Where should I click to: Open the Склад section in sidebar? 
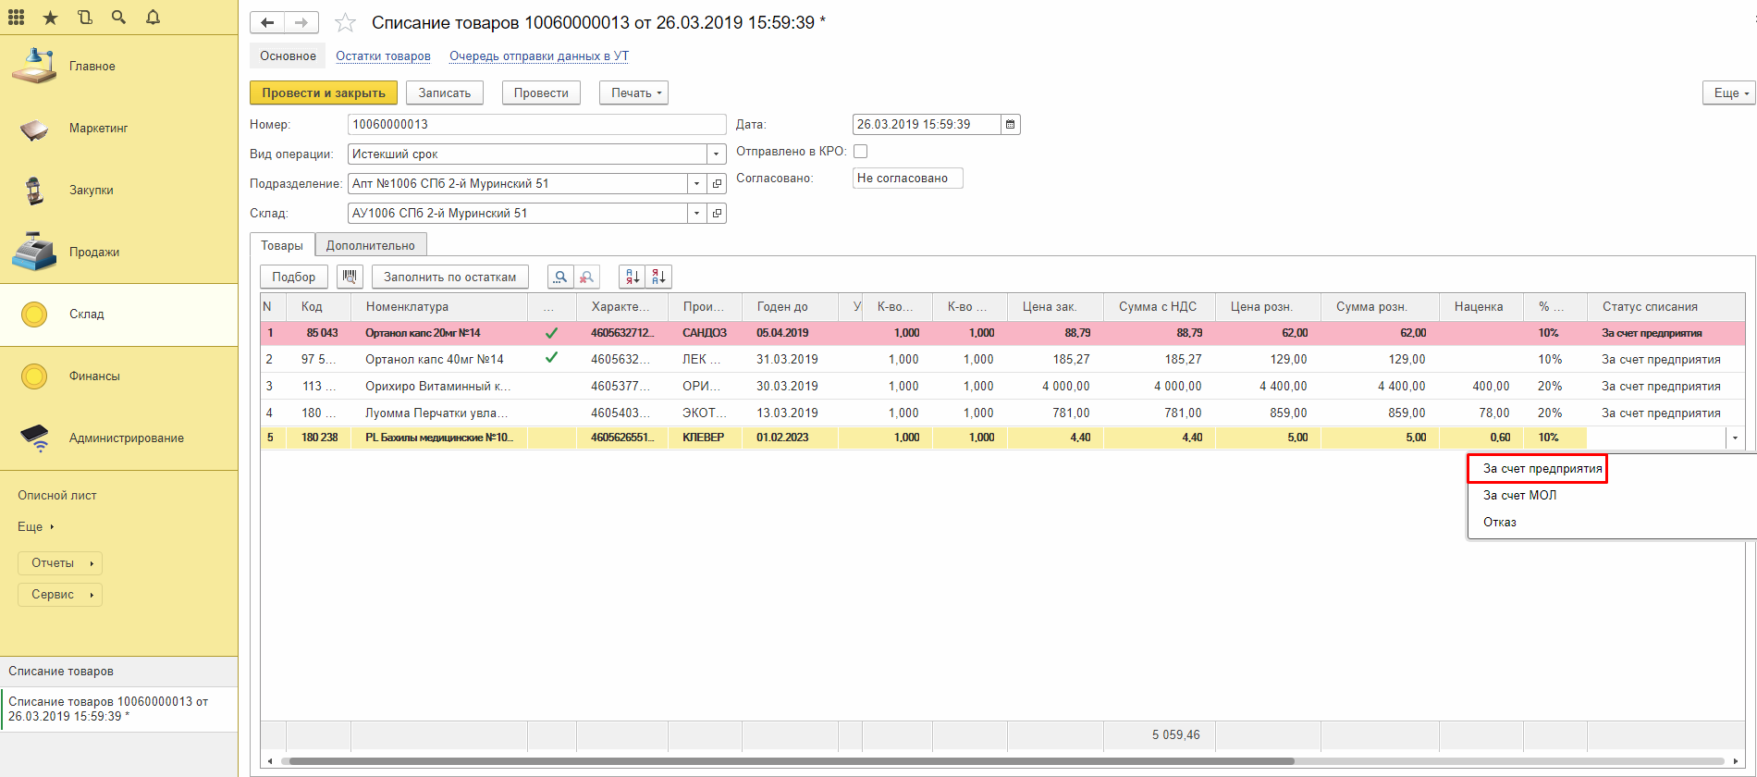(x=87, y=314)
